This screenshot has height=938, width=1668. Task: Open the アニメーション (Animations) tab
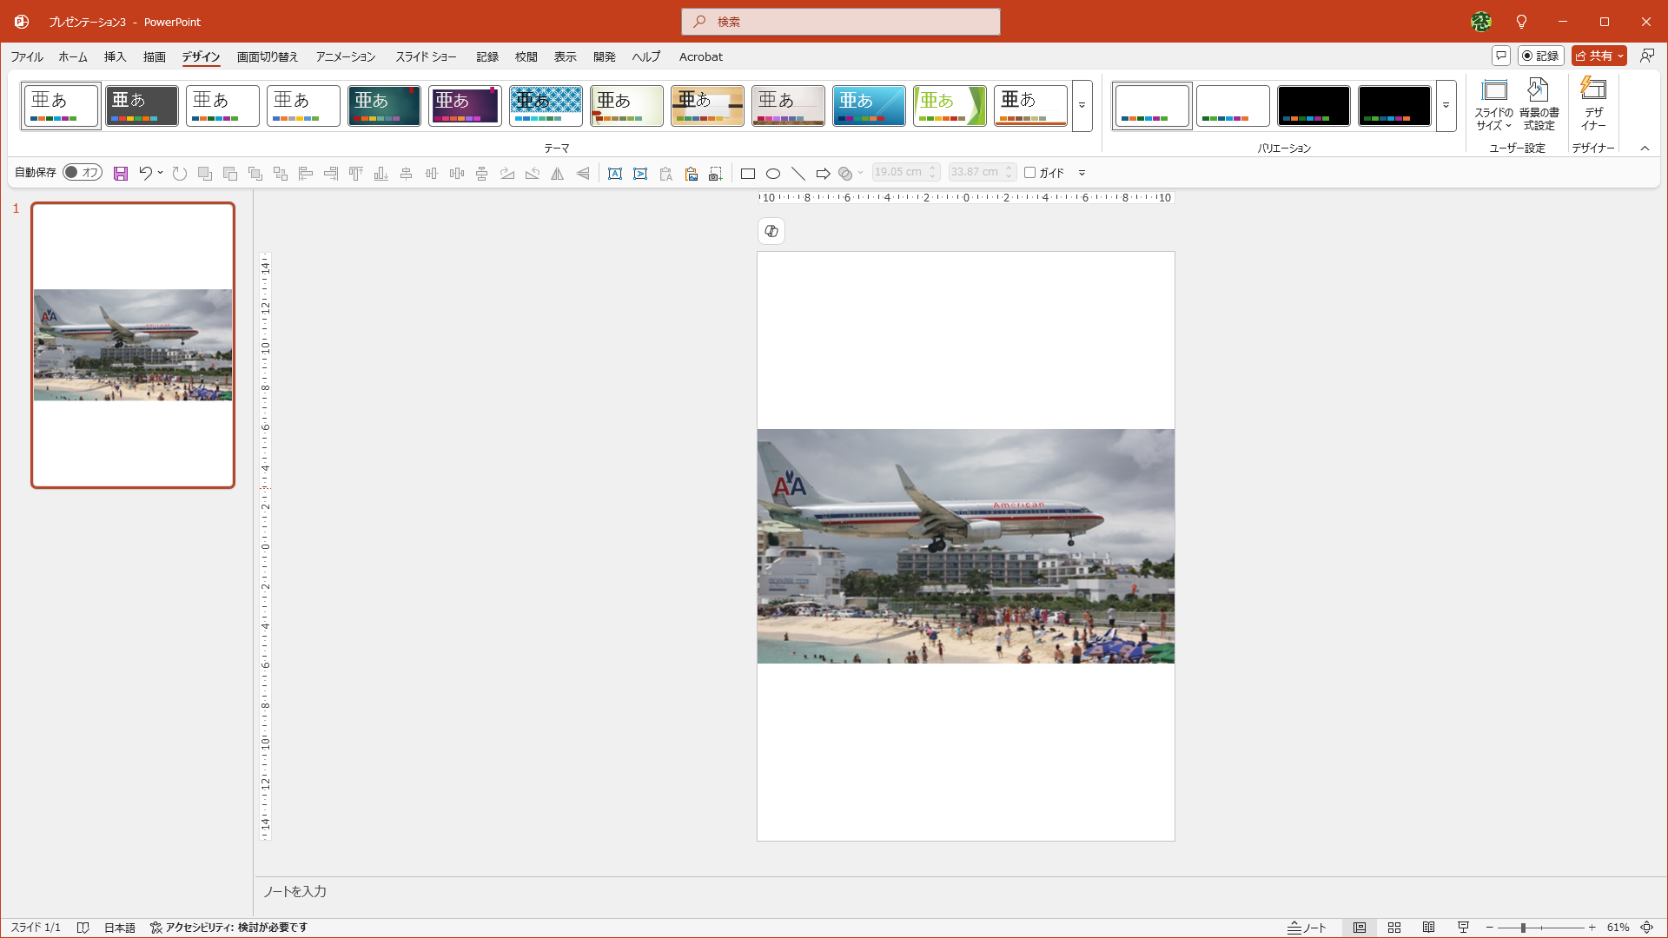click(345, 56)
